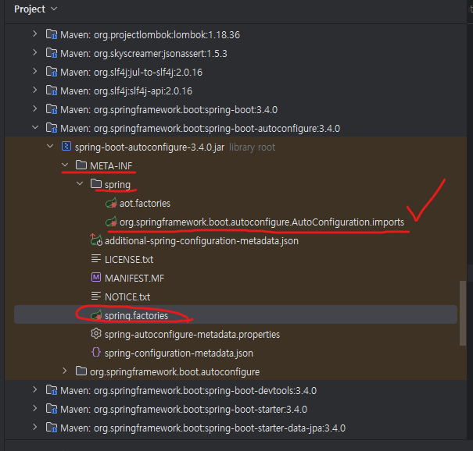Open org.springframework.boot.autoconfigure.AutoConfiguration.imports file
The image size is (473, 451).
(262, 222)
